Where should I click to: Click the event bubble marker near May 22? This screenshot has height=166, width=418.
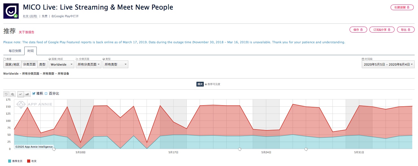coord(240,149)
